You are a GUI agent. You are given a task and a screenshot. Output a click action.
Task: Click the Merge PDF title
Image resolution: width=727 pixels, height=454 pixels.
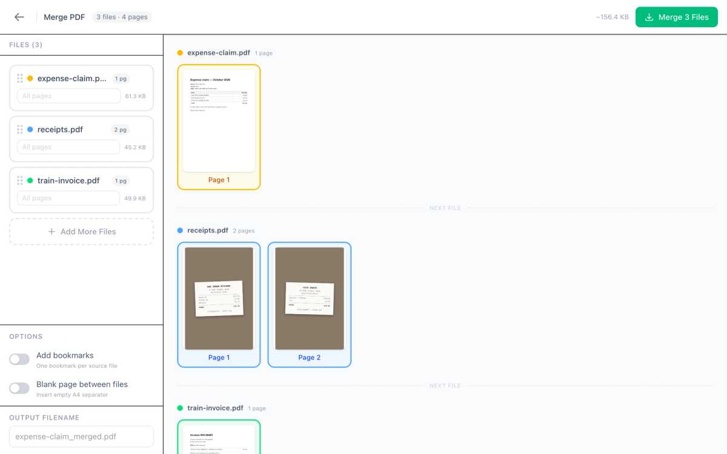64,17
